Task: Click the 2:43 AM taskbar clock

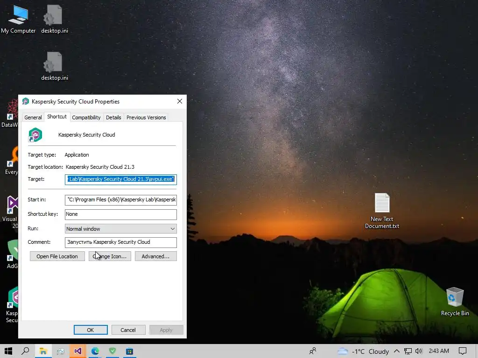Action: [x=439, y=351]
